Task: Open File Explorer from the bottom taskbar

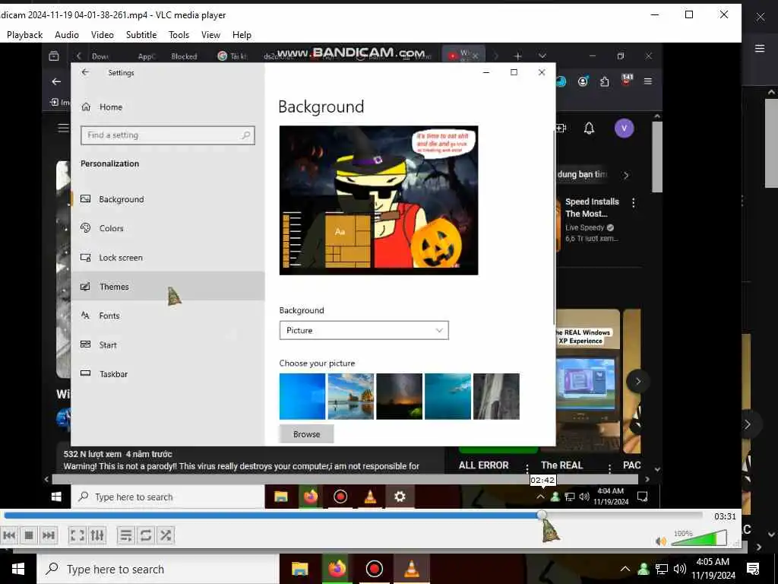Action: coord(299,569)
